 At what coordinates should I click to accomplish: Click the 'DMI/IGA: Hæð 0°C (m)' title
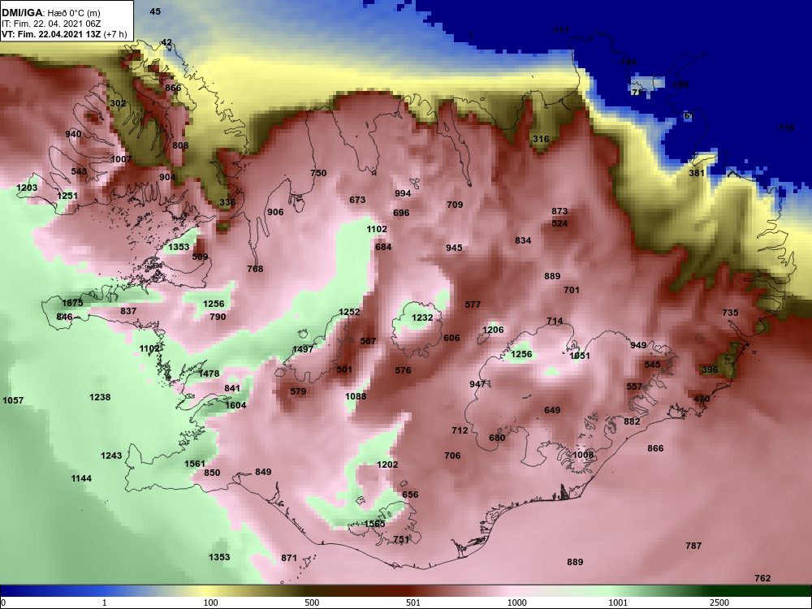pos(50,13)
